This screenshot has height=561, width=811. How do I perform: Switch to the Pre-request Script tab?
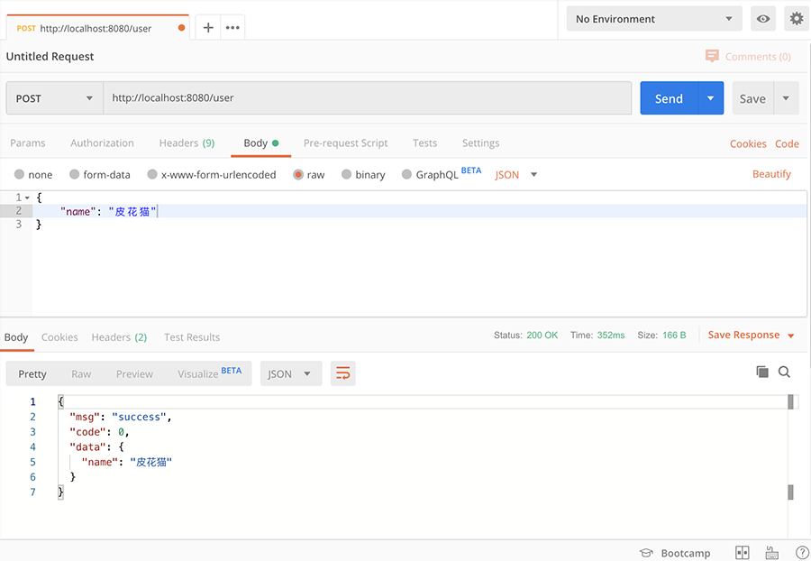pyautogui.click(x=345, y=143)
